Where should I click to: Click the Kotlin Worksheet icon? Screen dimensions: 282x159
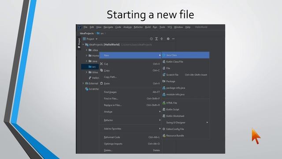[164, 116]
